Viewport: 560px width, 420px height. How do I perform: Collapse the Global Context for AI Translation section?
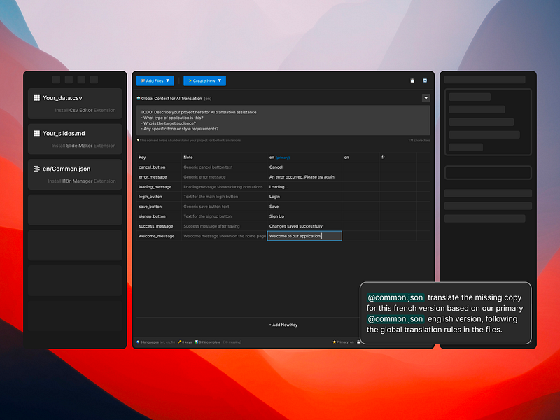(426, 98)
